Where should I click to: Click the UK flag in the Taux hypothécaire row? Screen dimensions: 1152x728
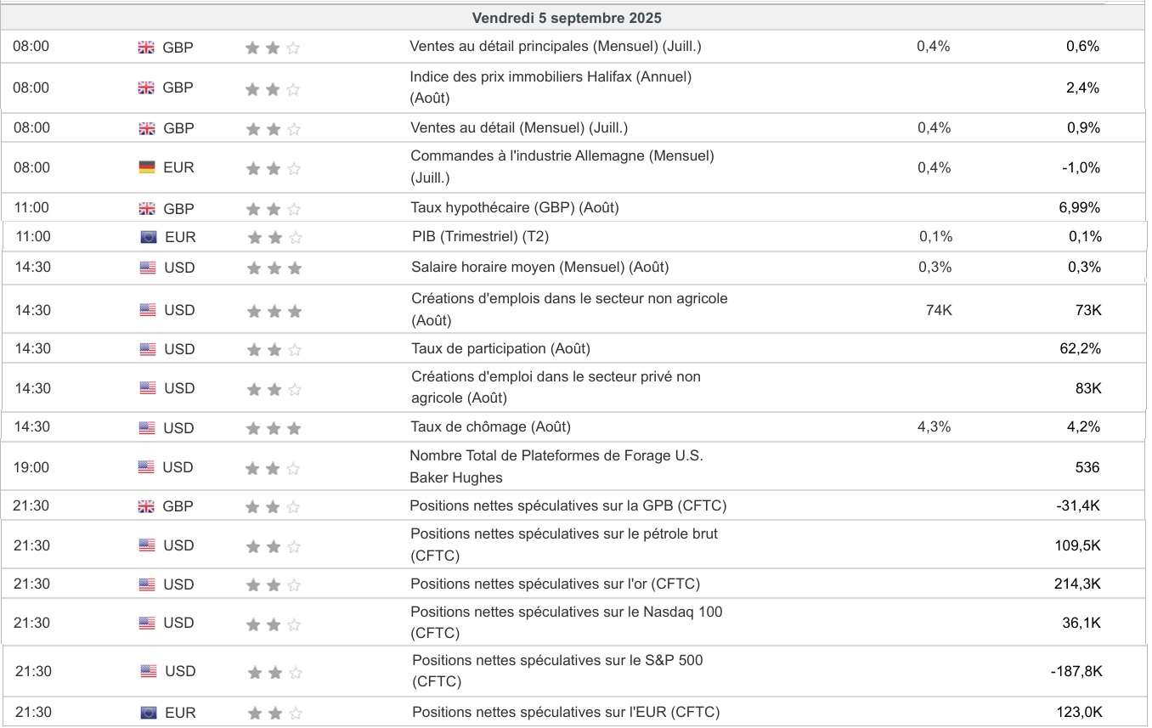pyautogui.click(x=147, y=209)
